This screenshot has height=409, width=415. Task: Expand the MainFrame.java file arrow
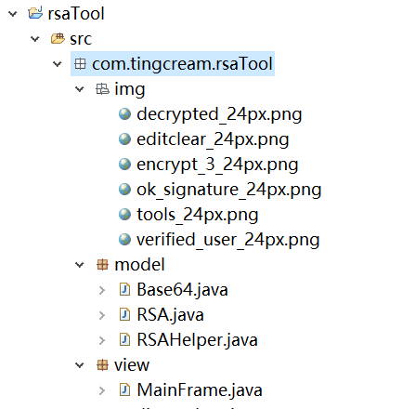(102, 390)
